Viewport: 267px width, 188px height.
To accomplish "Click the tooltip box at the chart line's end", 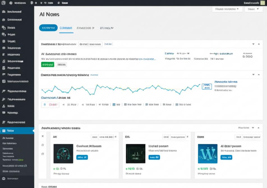I will click(x=207, y=86).
